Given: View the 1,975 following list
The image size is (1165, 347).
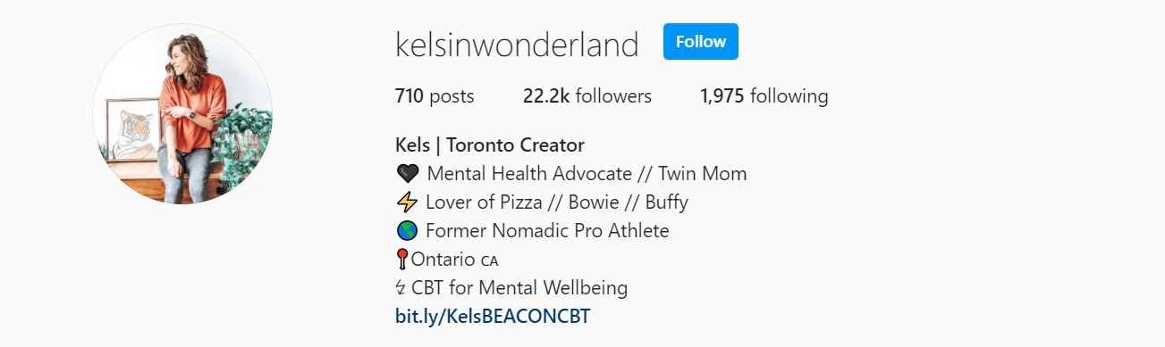Looking at the screenshot, I should click(764, 96).
